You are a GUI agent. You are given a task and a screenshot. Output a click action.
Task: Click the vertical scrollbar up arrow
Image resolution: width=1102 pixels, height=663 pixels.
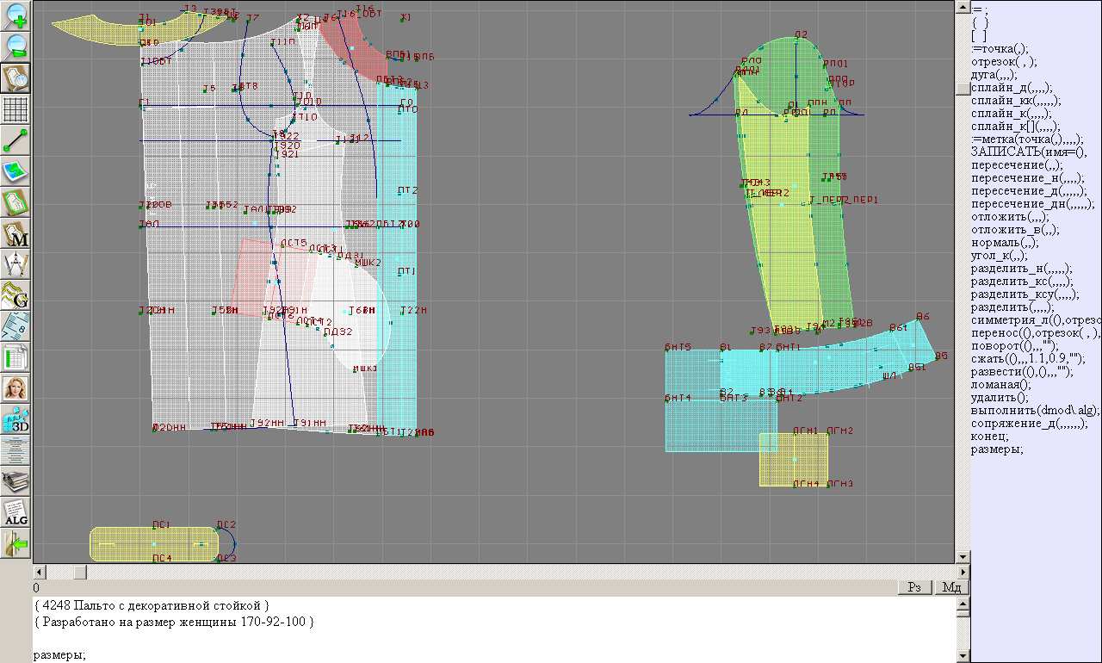pos(963,6)
